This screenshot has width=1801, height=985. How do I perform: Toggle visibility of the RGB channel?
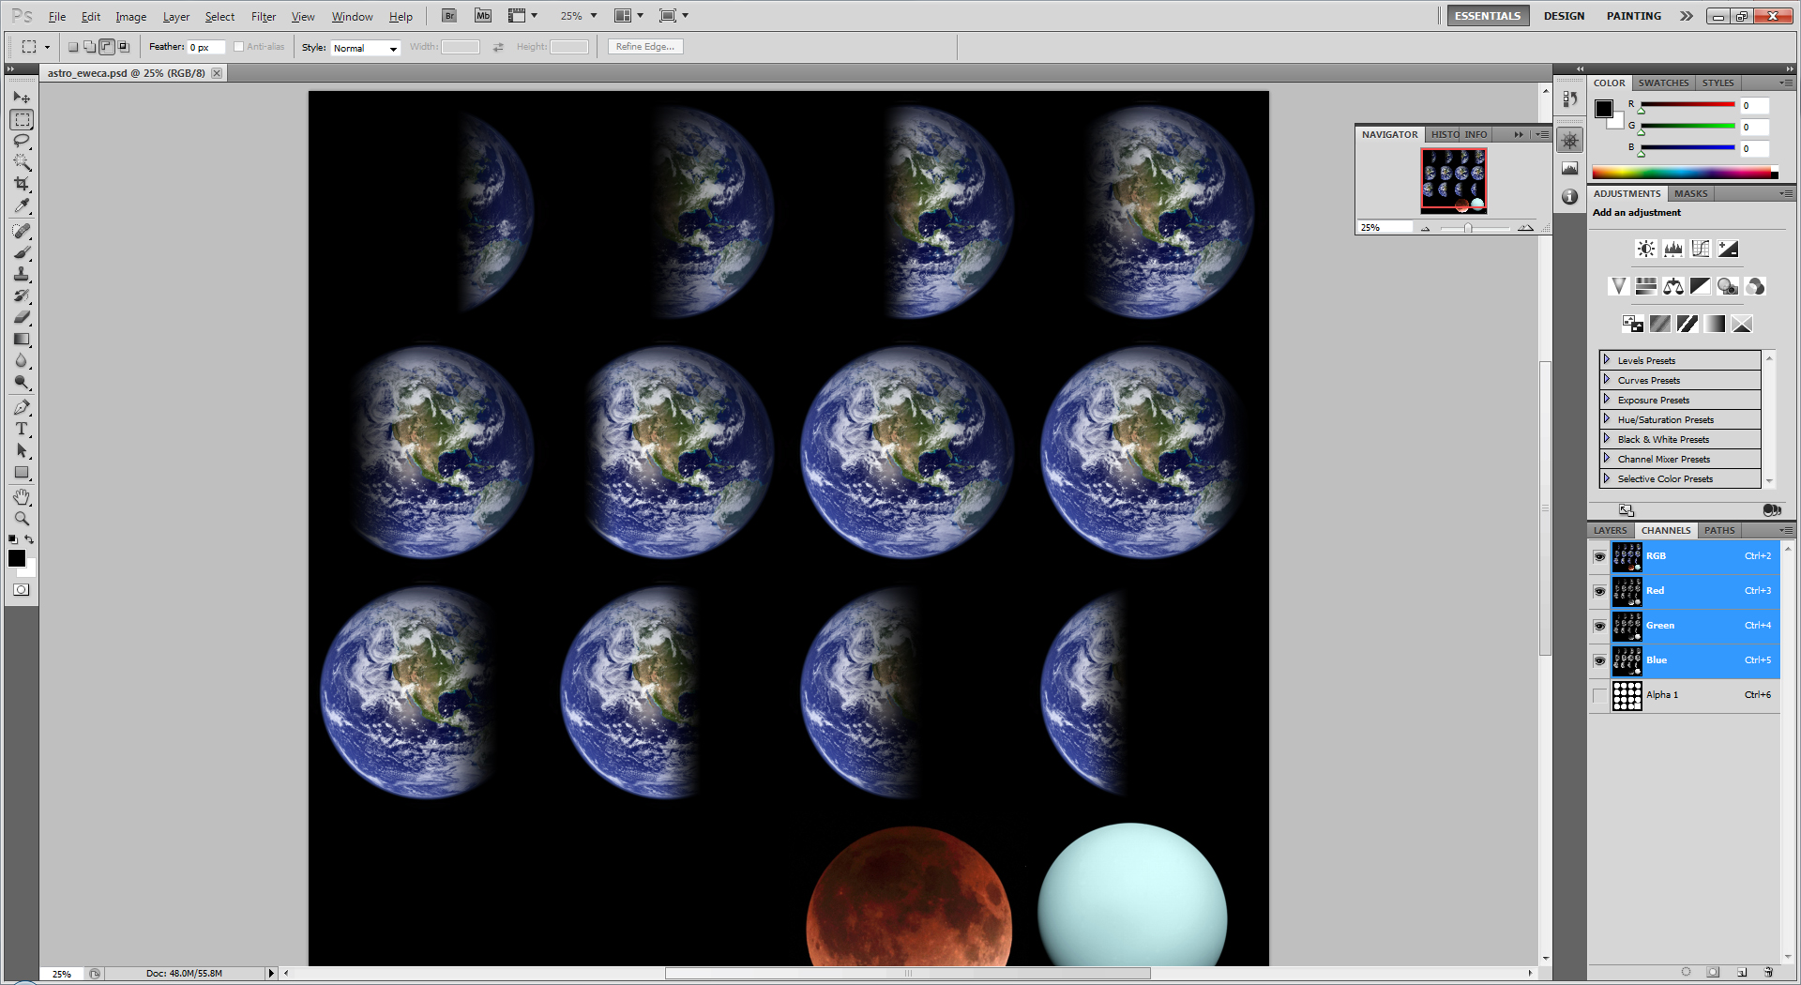pyautogui.click(x=1599, y=556)
